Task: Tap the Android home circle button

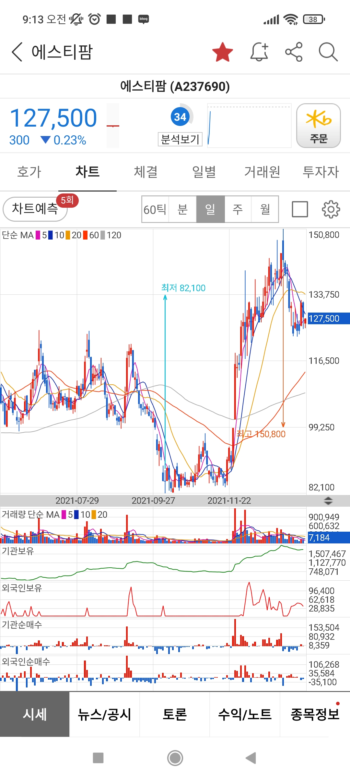Action: click(175, 758)
